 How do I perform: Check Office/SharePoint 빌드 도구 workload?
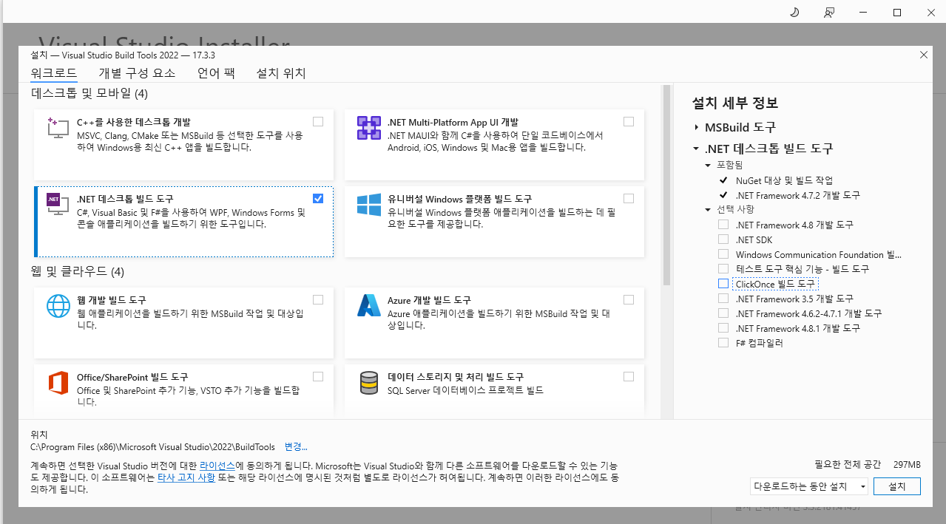(318, 376)
